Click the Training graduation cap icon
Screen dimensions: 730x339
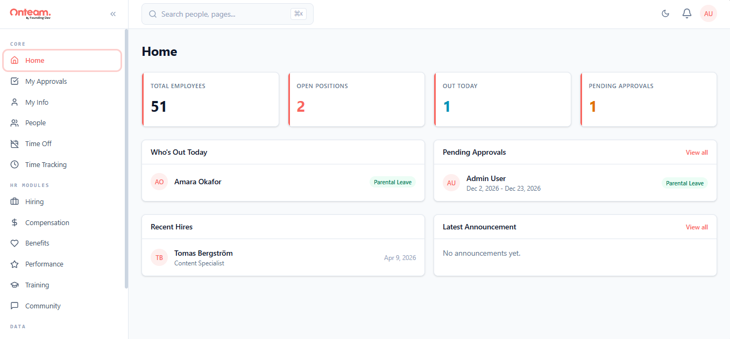tap(15, 285)
